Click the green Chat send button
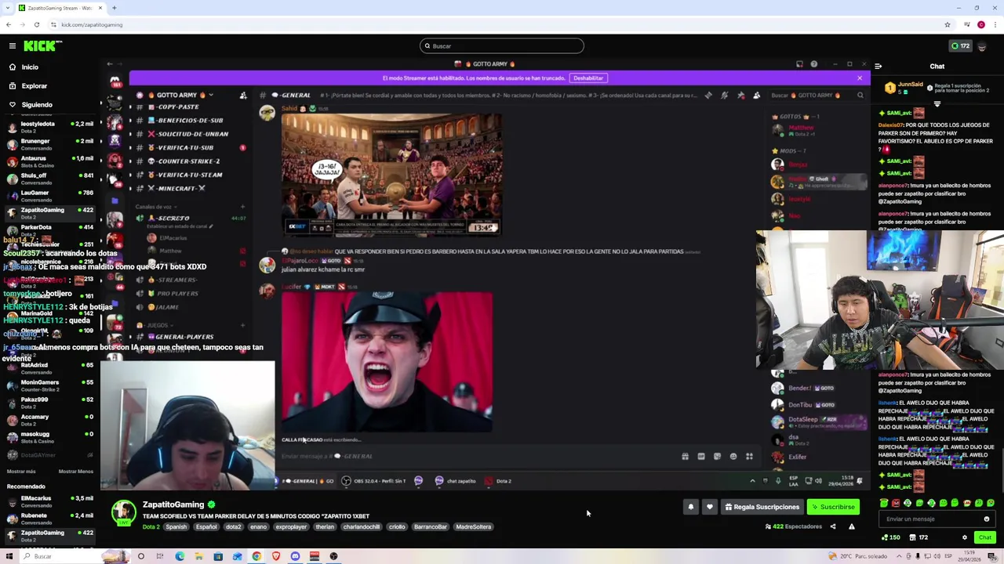 click(985, 538)
